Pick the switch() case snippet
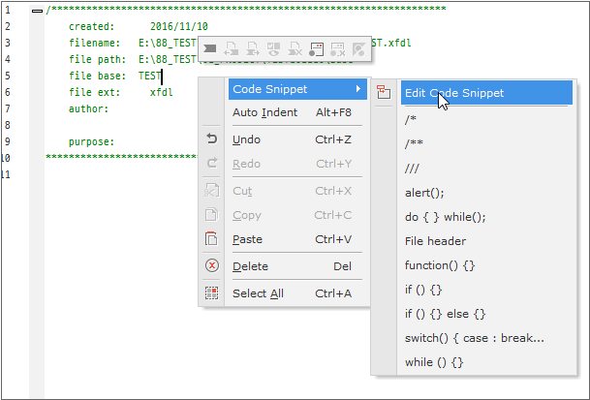This screenshot has height=400, width=590. pyautogui.click(x=474, y=338)
